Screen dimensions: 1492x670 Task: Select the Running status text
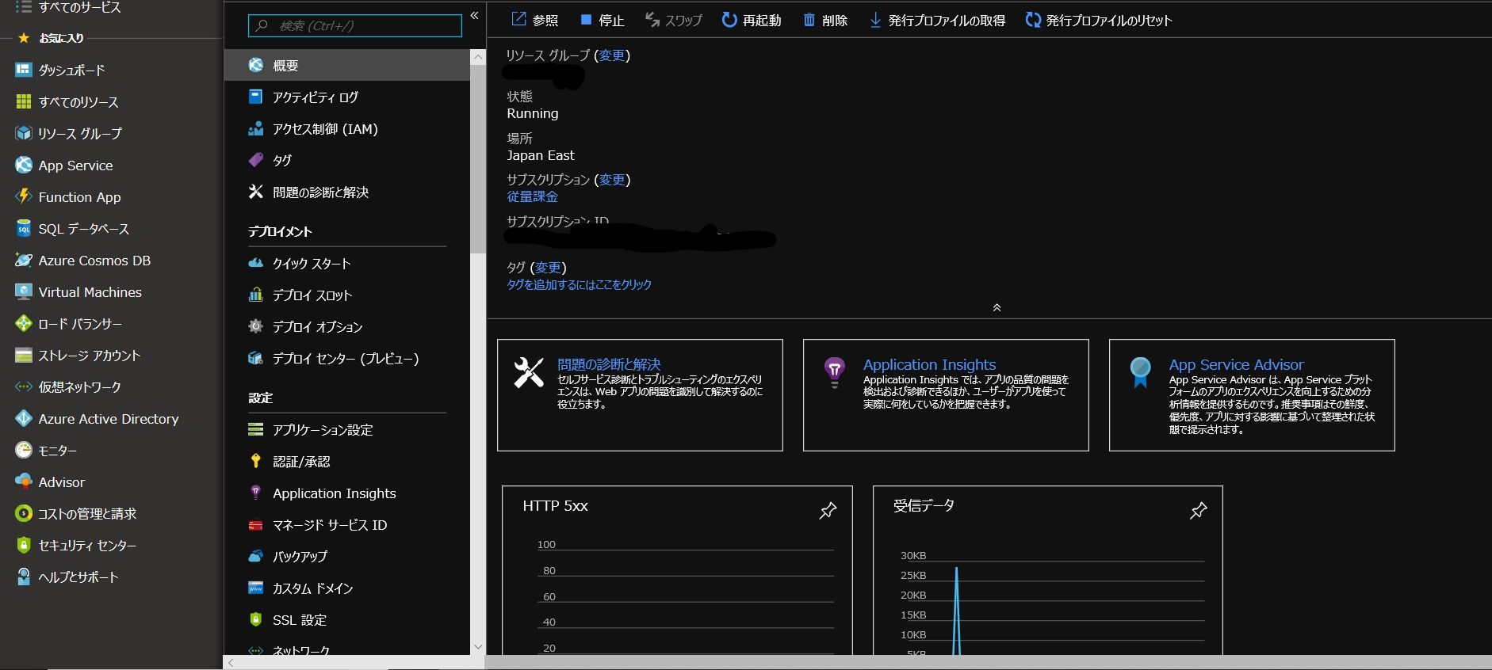pos(533,113)
